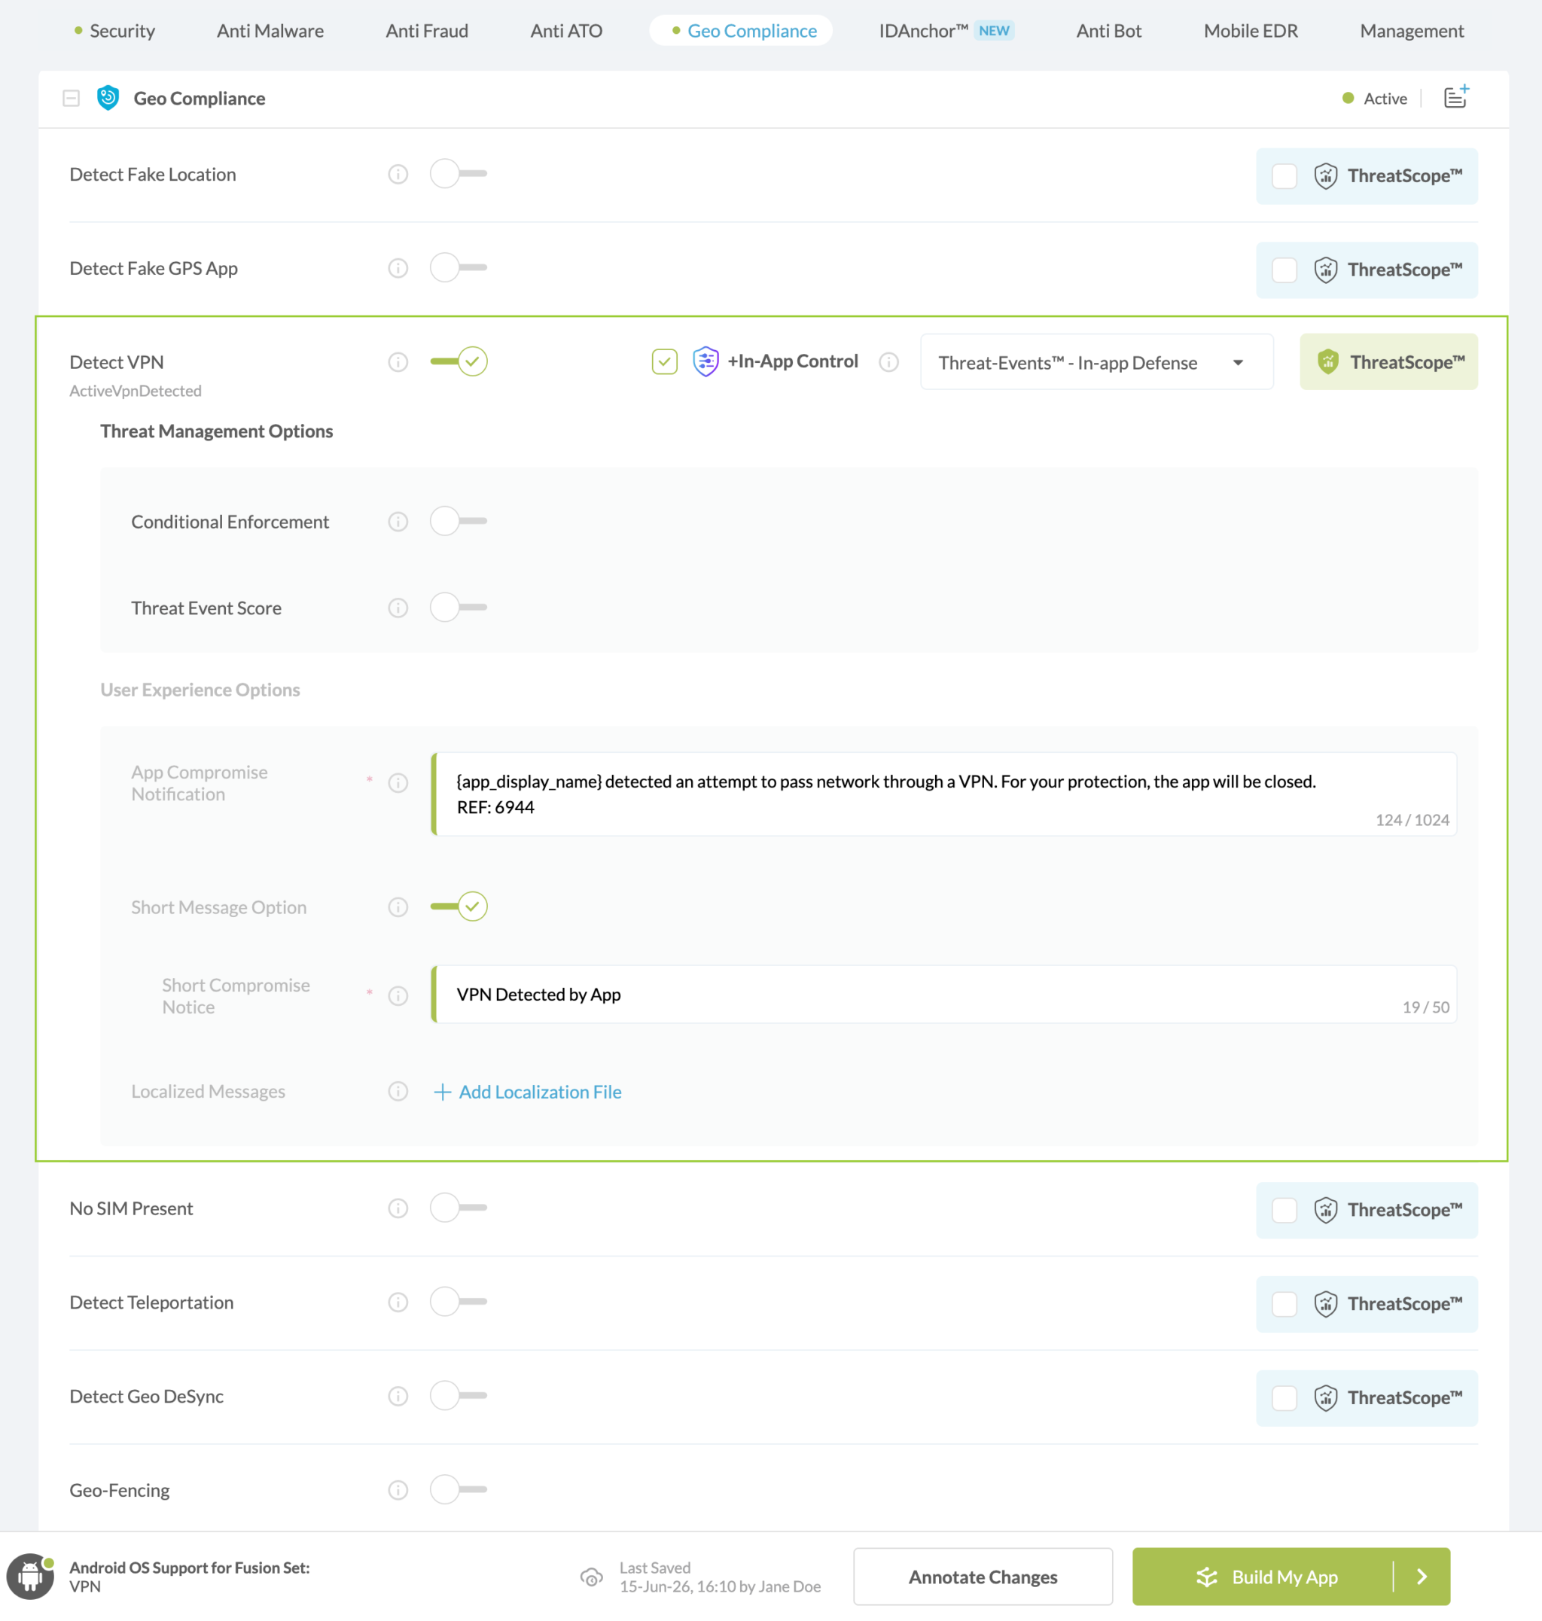Click the In-App Control shield icon

click(x=705, y=361)
